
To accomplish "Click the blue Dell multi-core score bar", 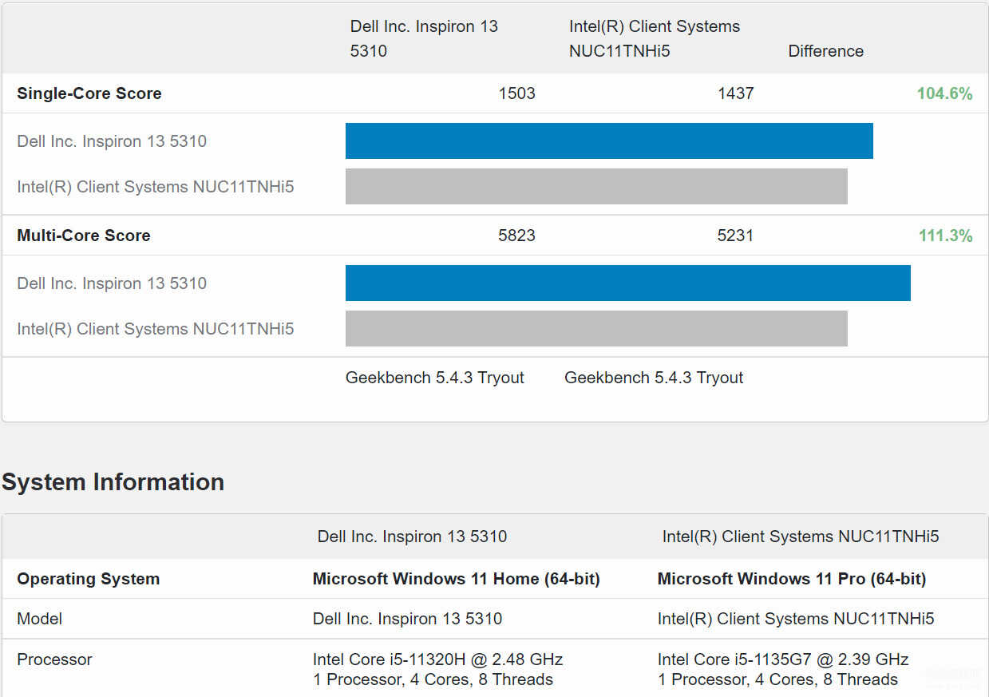I will click(627, 283).
